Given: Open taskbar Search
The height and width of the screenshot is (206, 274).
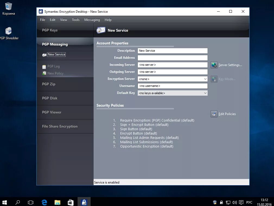Looking at the screenshot, I should (x=18, y=202).
